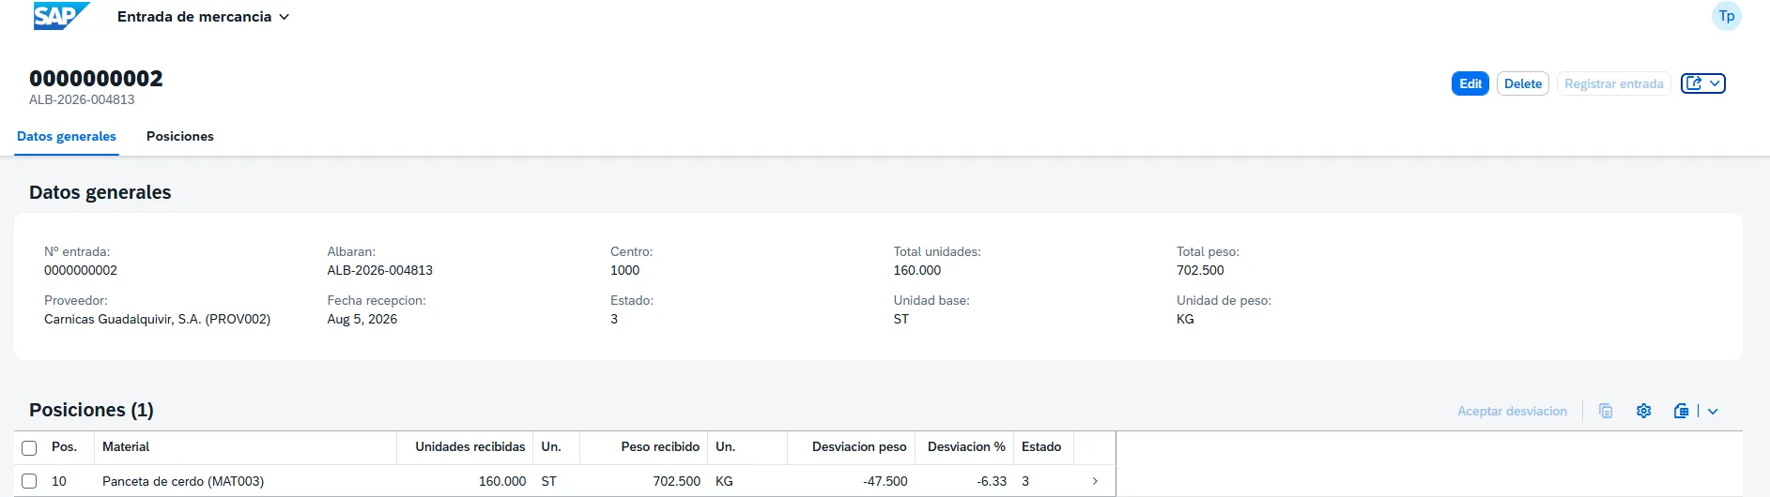The width and height of the screenshot is (1770, 497).
Task: Click the Desviacion % column header
Action: pyautogui.click(x=965, y=447)
